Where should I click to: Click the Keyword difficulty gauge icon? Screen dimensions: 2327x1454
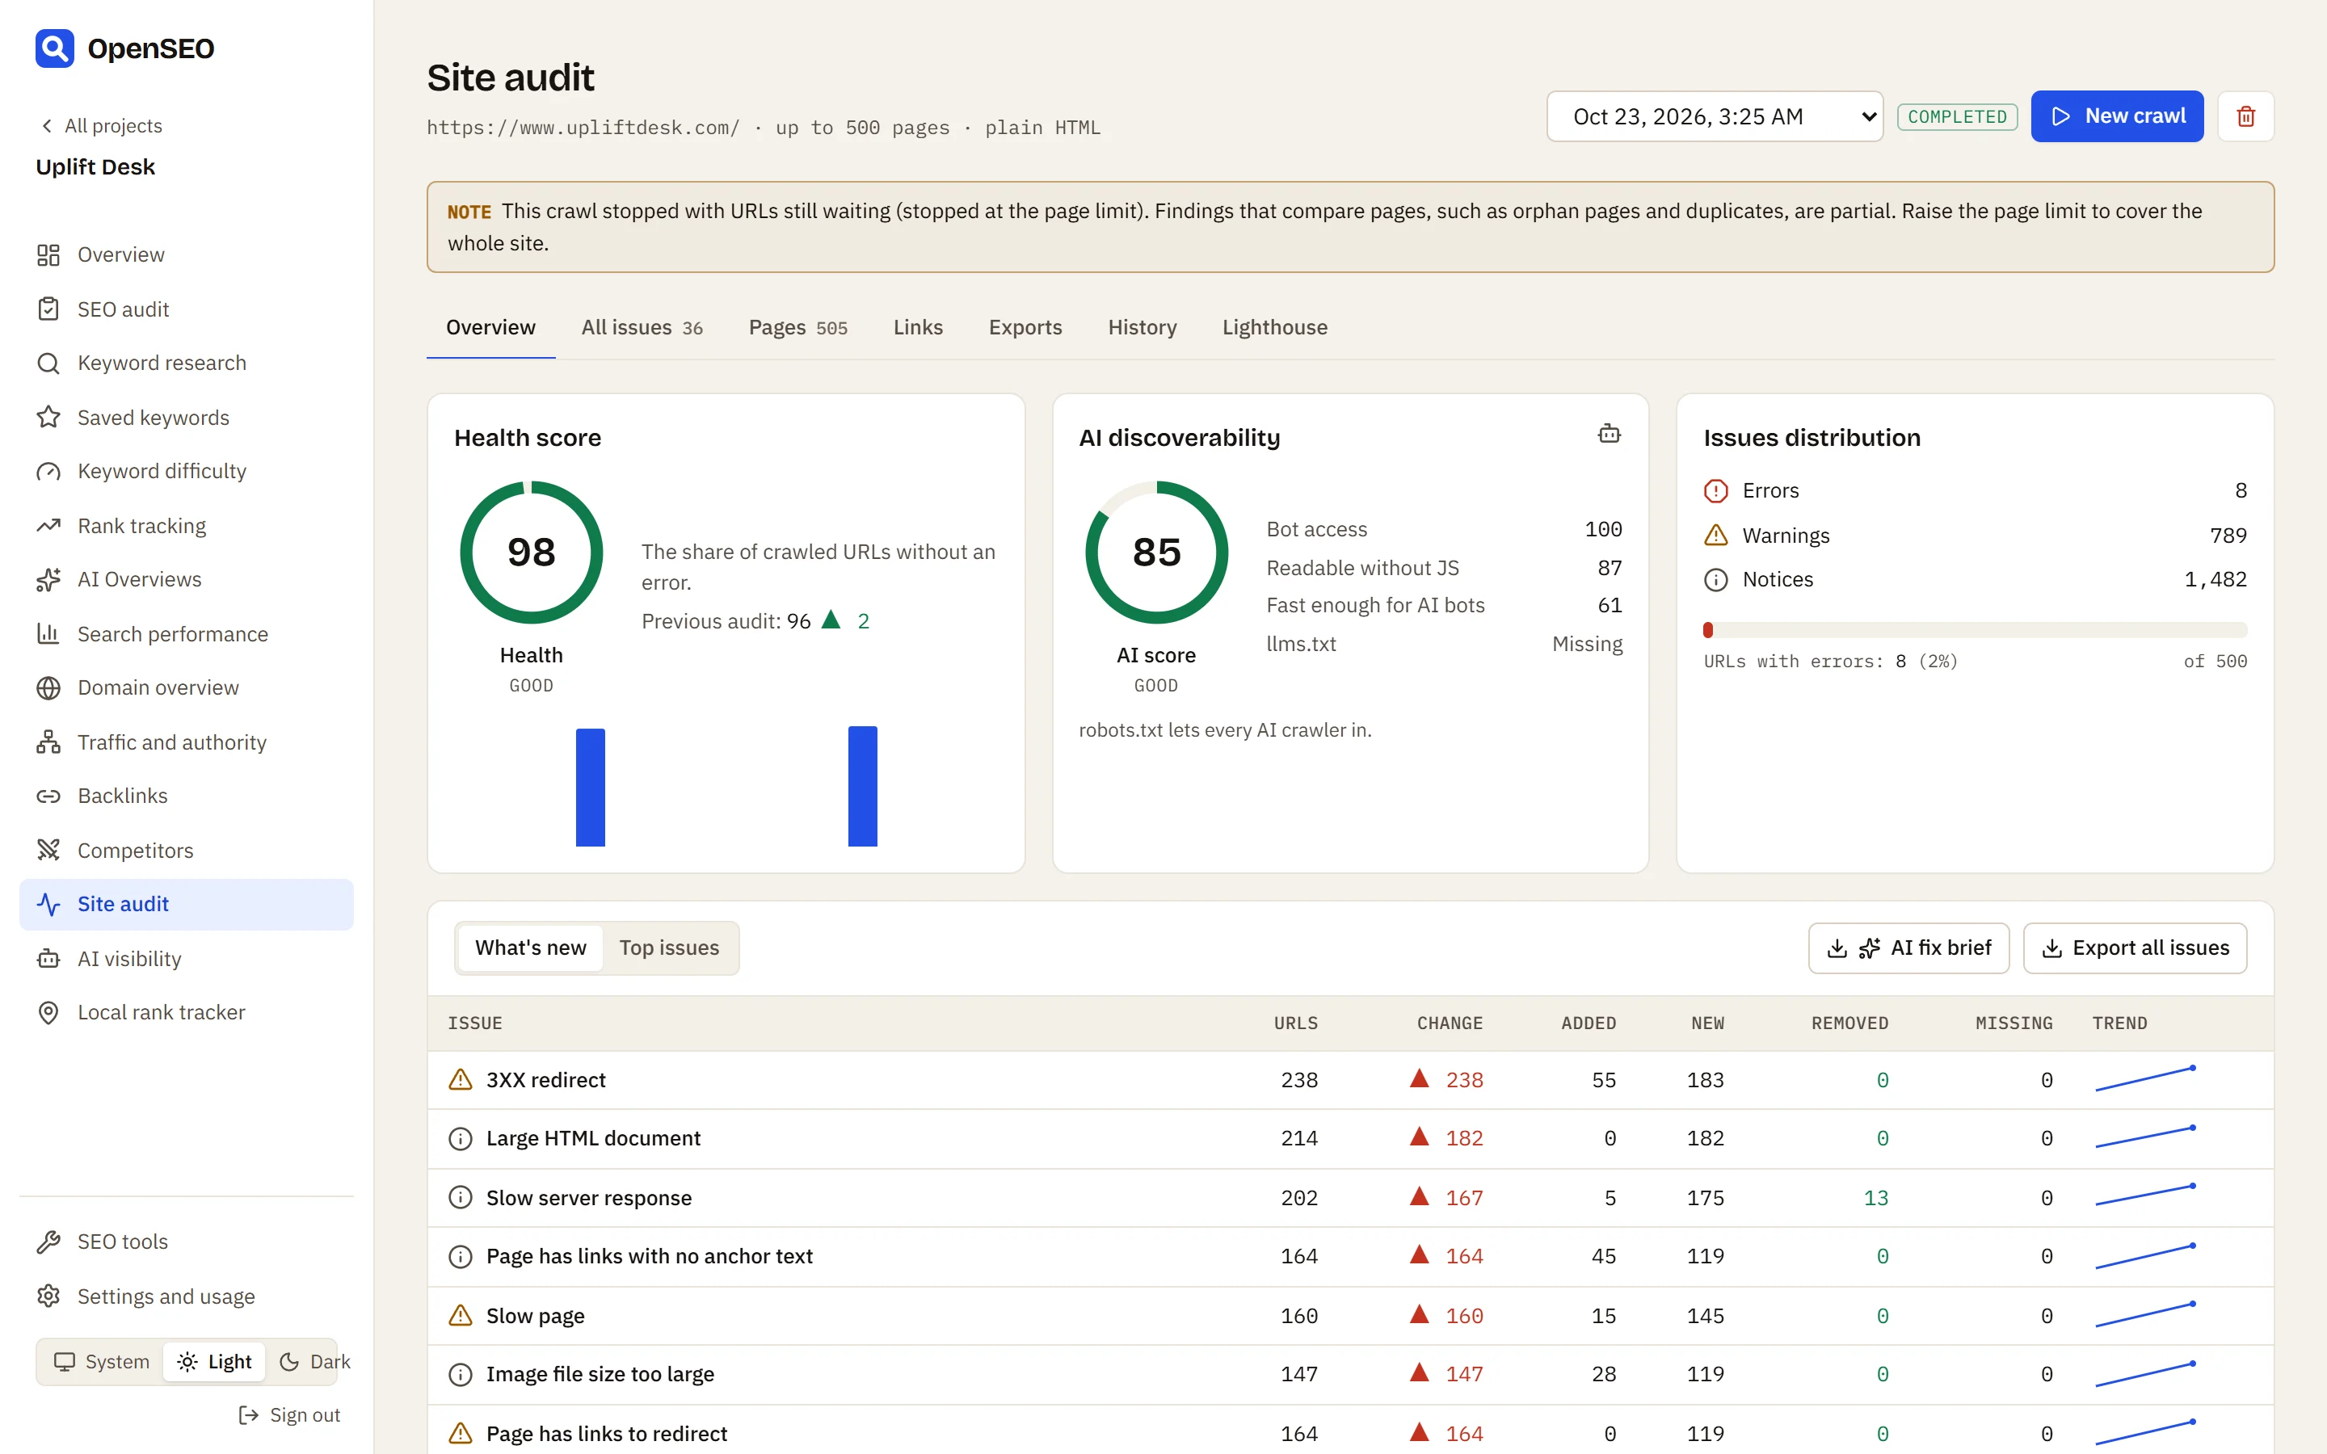[48, 471]
